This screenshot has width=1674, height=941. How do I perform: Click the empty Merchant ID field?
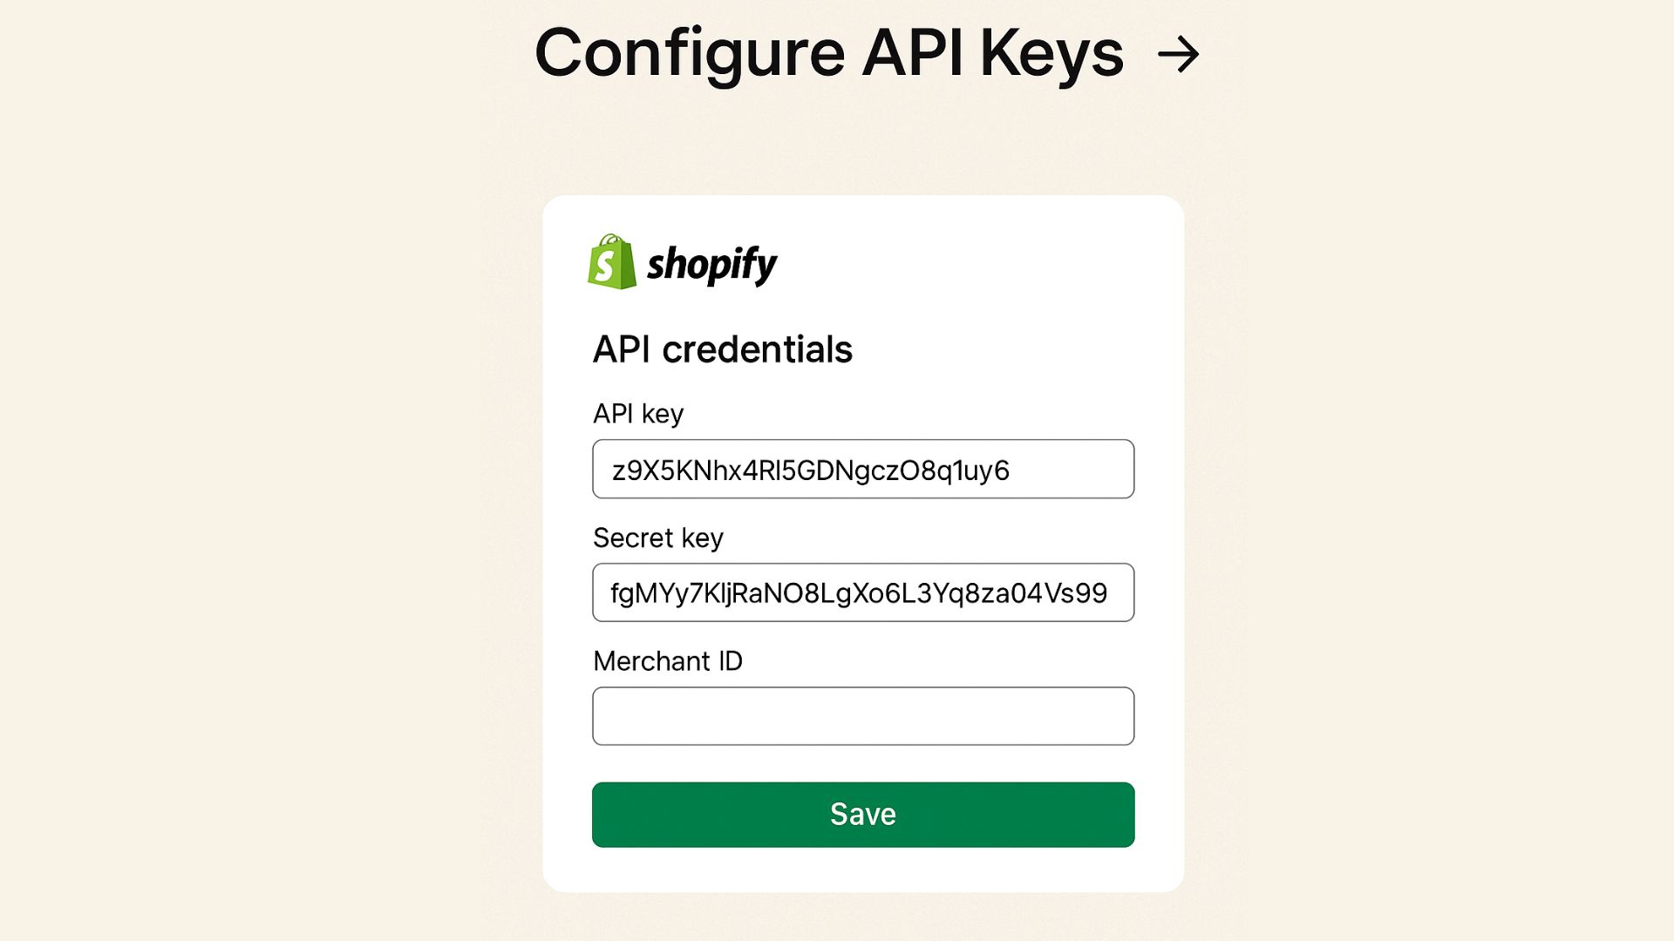coord(862,715)
